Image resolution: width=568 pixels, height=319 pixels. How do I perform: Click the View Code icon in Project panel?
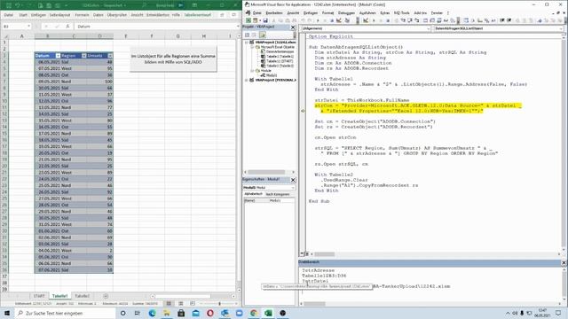click(247, 35)
